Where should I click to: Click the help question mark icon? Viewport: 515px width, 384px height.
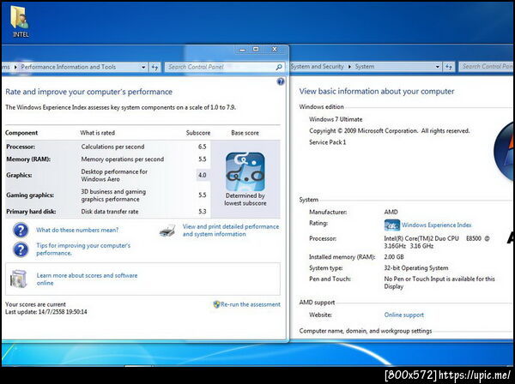coord(281,81)
